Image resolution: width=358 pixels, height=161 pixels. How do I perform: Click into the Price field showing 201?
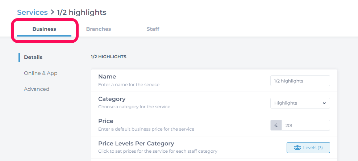tap(305, 125)
